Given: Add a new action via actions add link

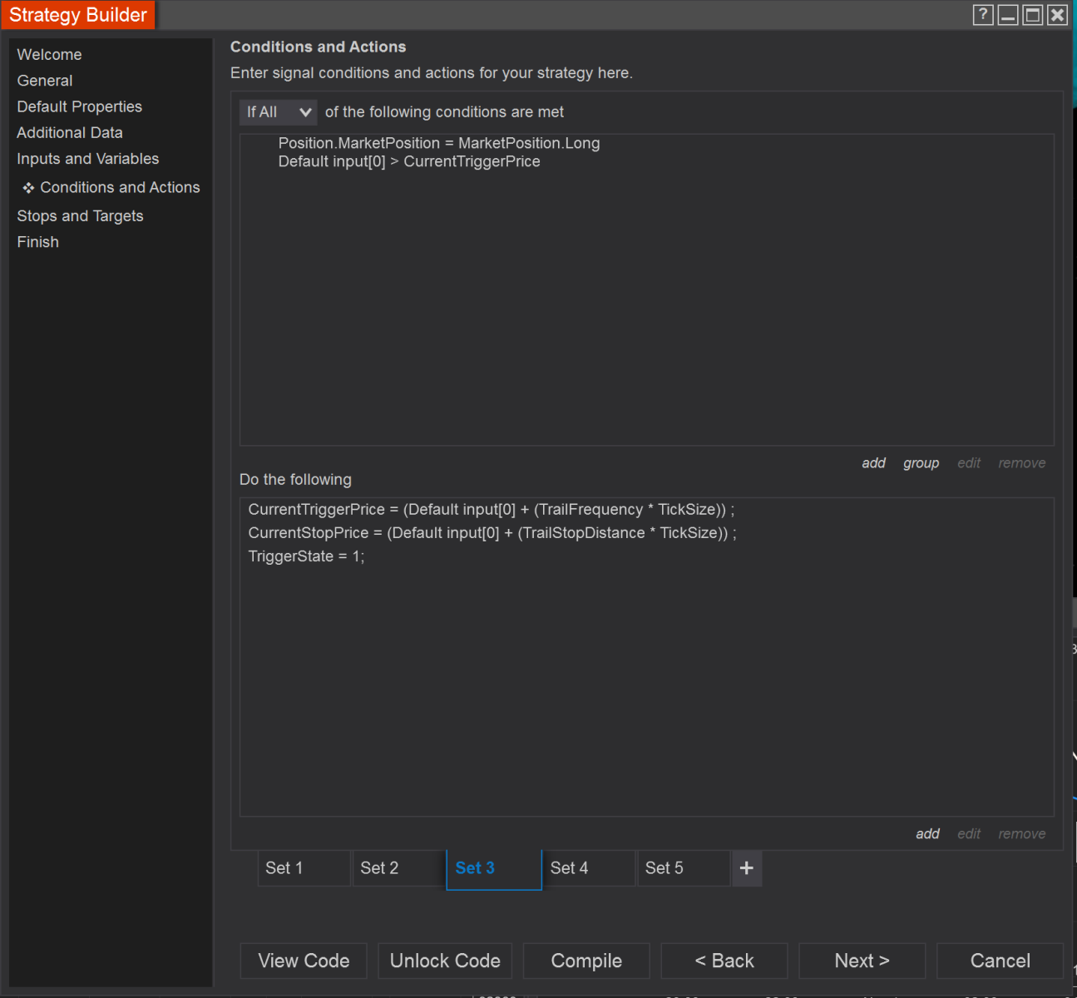Looking at the screenshot, I should click(x=927, y=834).
